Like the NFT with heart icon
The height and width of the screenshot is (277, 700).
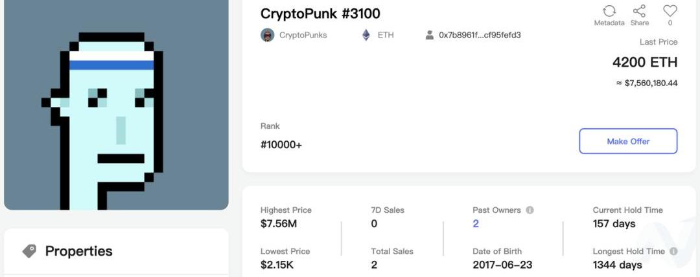670,11
